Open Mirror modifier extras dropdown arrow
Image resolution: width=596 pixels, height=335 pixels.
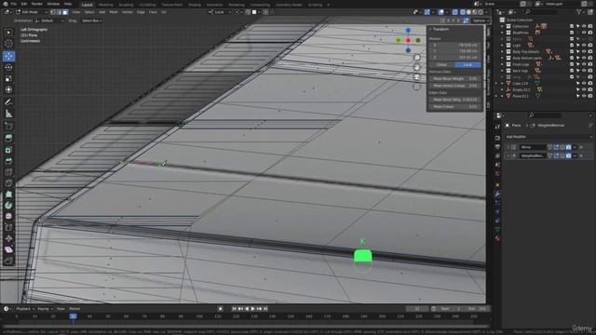[575, 147]
